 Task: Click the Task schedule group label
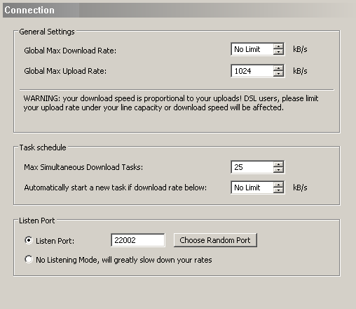[x=43, y=147]
